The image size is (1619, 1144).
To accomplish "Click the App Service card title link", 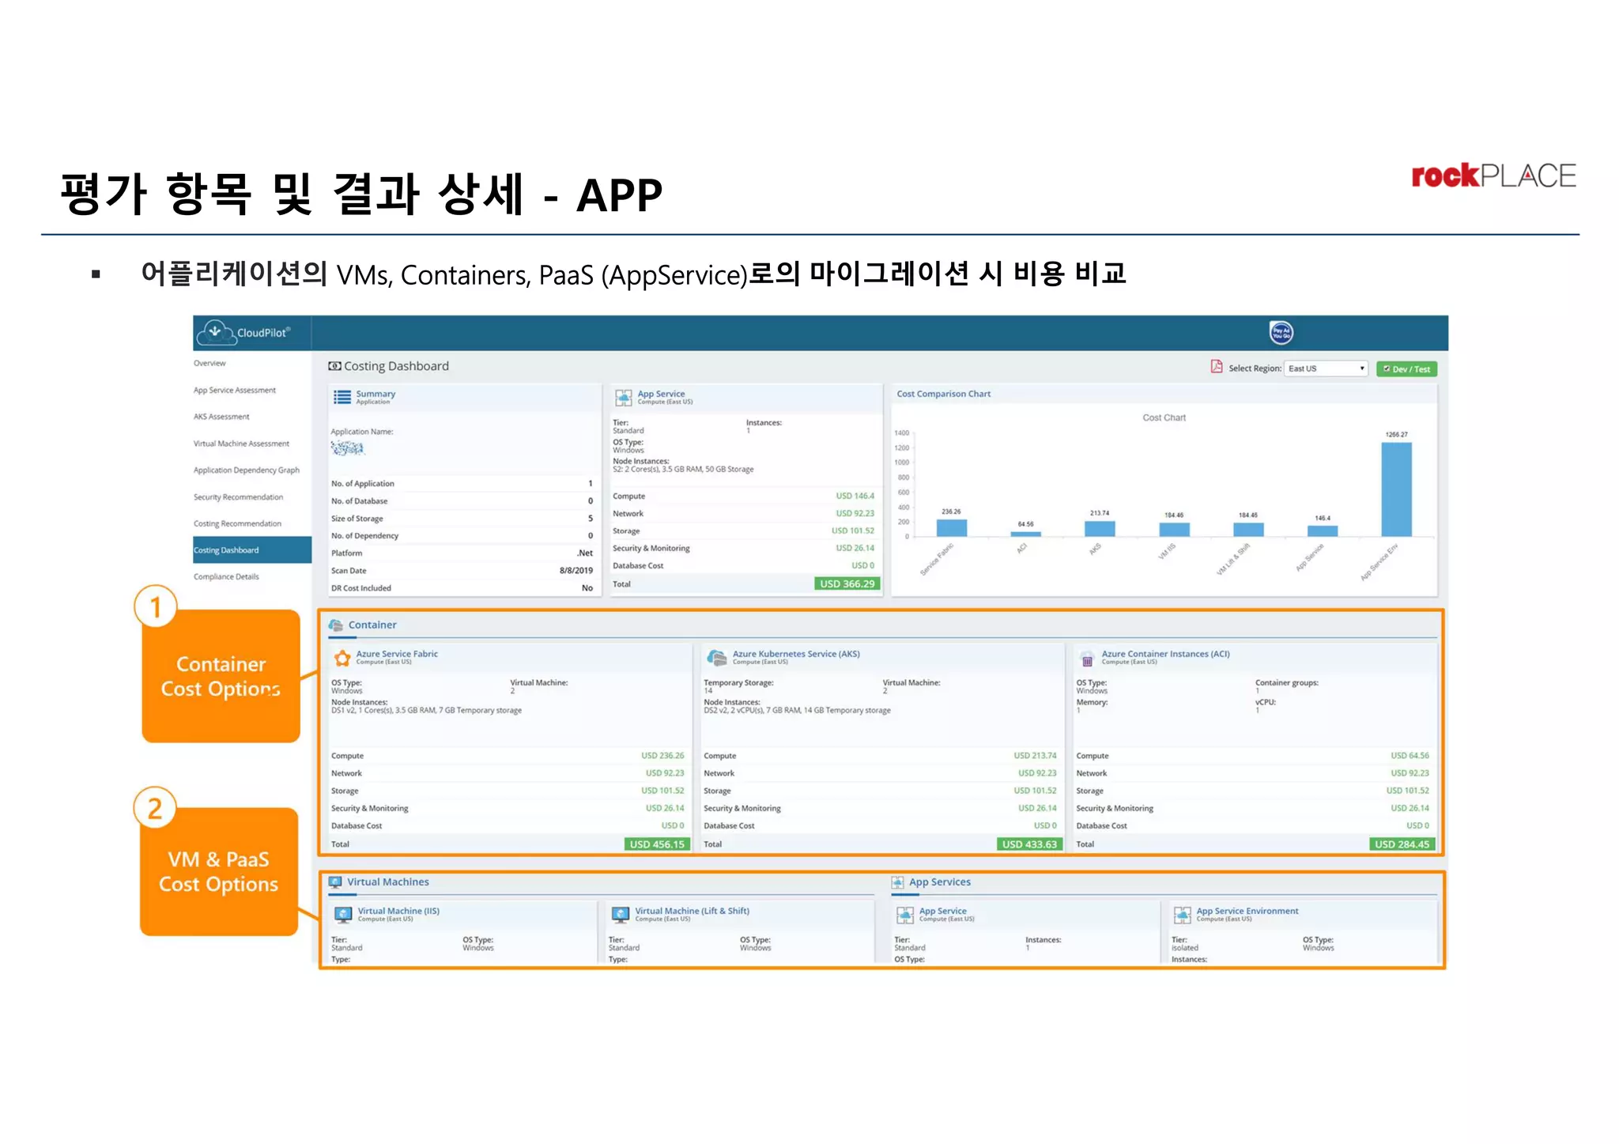I will tap(661, 394).
